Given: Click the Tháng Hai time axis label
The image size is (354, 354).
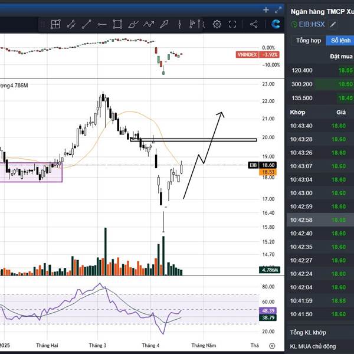Looking at the screenshot, I should click(x=47, y=345).
